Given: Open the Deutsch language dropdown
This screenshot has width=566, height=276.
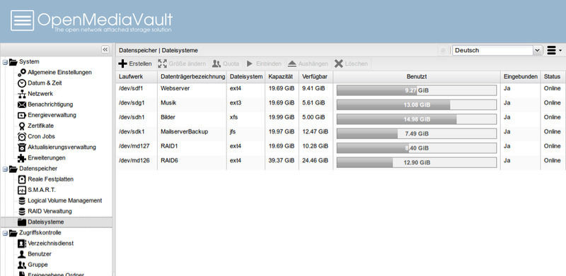Looking at the screenshot, I should 538,50.
